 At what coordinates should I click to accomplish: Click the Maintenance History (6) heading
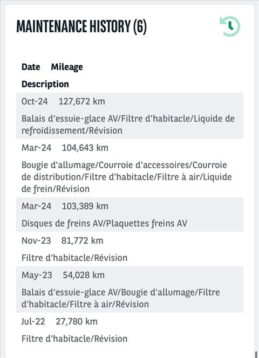(81, 27)
